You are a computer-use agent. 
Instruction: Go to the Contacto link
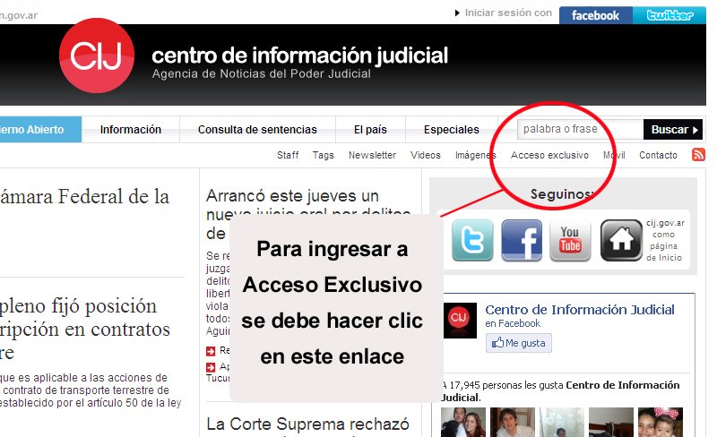click(x=658, y=155)
